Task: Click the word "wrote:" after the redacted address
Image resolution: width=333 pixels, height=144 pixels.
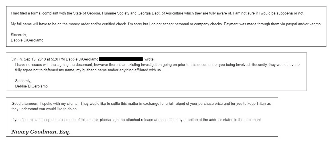Action: click(149, 59)
